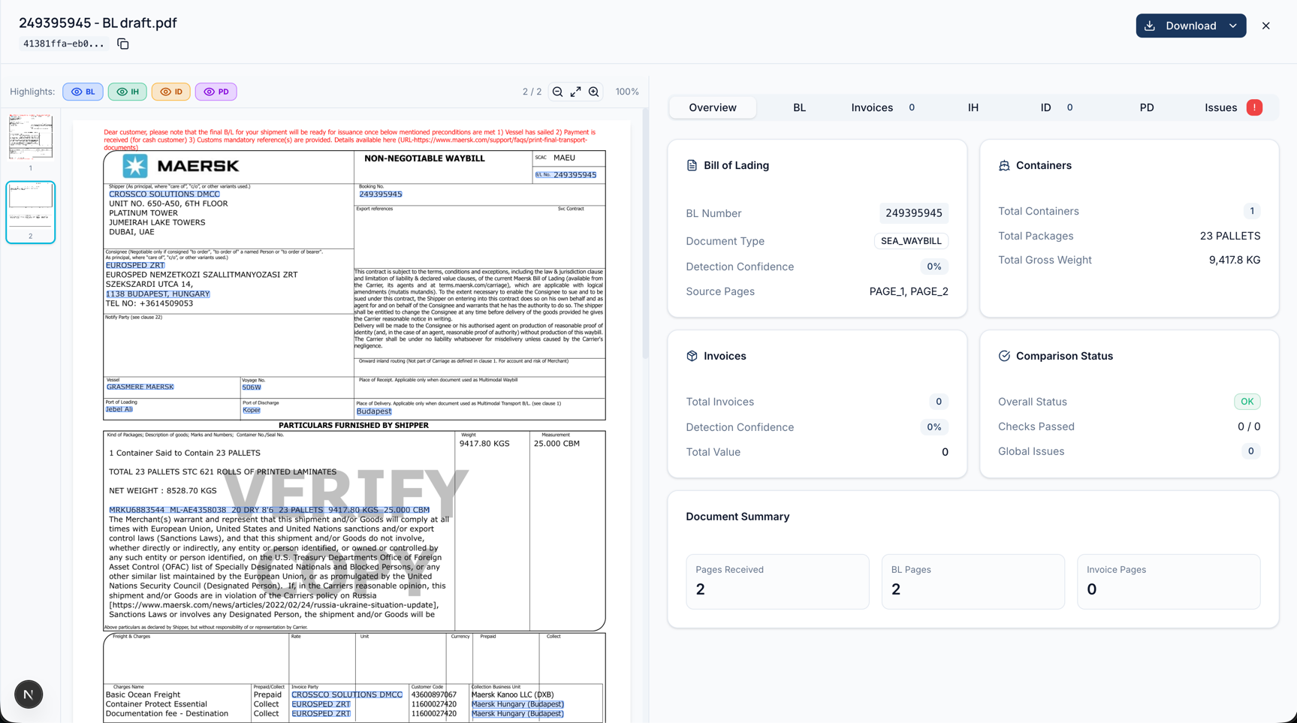Switch to the PD tab

(x=1147, y=107)
